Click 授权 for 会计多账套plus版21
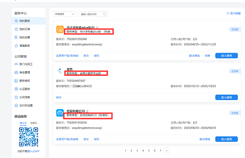 point(97,56)
